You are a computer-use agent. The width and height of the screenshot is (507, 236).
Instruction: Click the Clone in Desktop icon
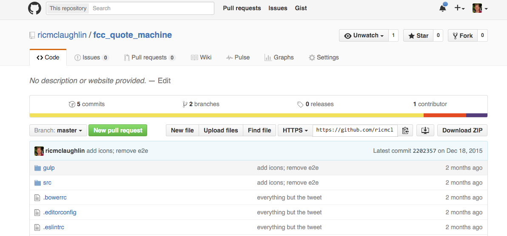(x=425, y=130)
